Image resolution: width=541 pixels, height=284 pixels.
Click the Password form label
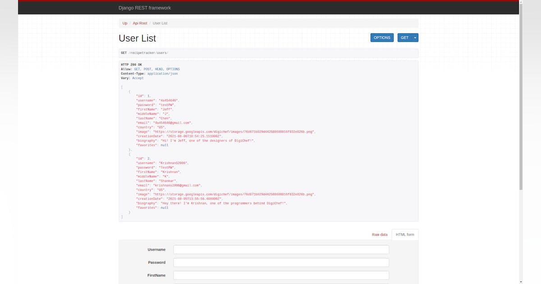coord(156,262)
